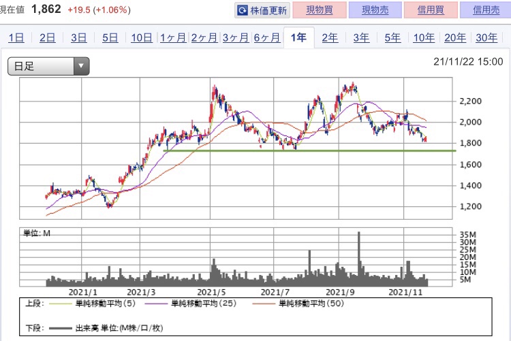Click the 出来高 volume legend entry
Screen dimensions: 511x341
tap(106, 328)
